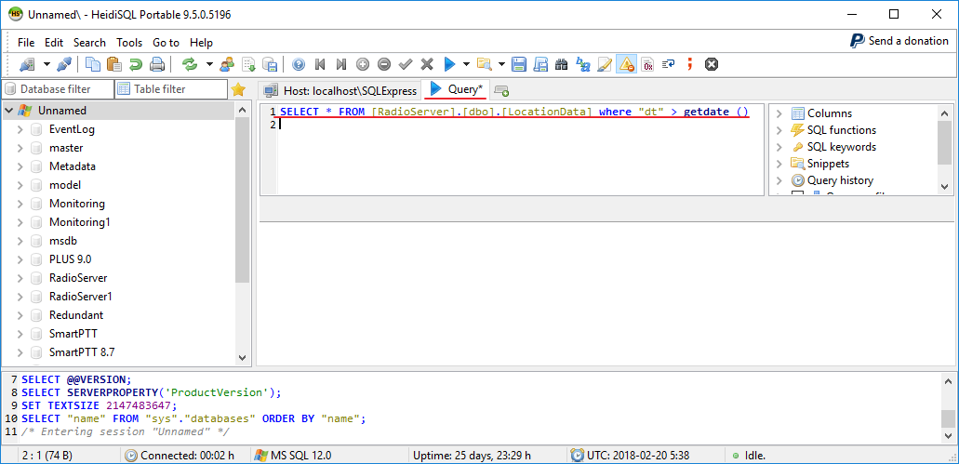Expand the RadioServer database node
This screenshot has width=959, height=464.
(20, 278)
